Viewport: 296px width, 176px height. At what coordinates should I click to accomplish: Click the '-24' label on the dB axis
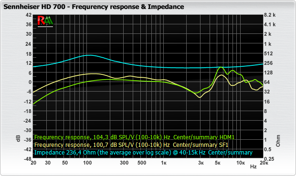(x=28, y=121)
